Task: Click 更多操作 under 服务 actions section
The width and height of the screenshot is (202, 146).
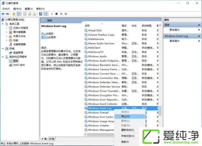Action: coord(174,30)
